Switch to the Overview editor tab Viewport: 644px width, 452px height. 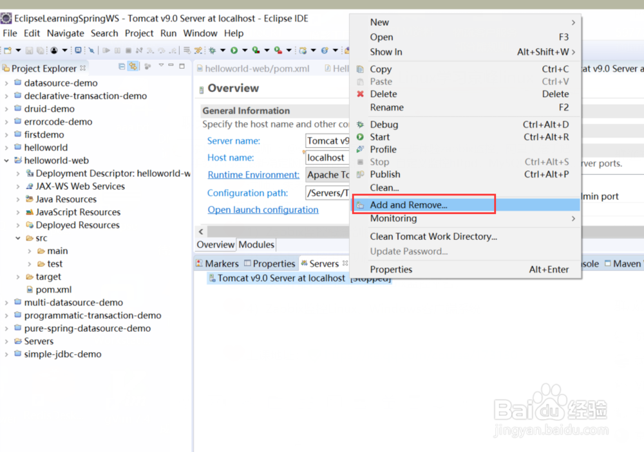[x=215, y=245]
